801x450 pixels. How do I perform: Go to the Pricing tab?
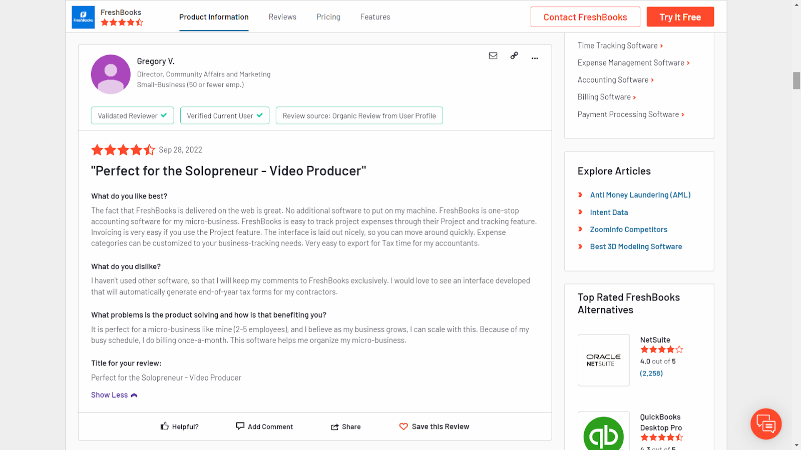(x=328, y=17)
